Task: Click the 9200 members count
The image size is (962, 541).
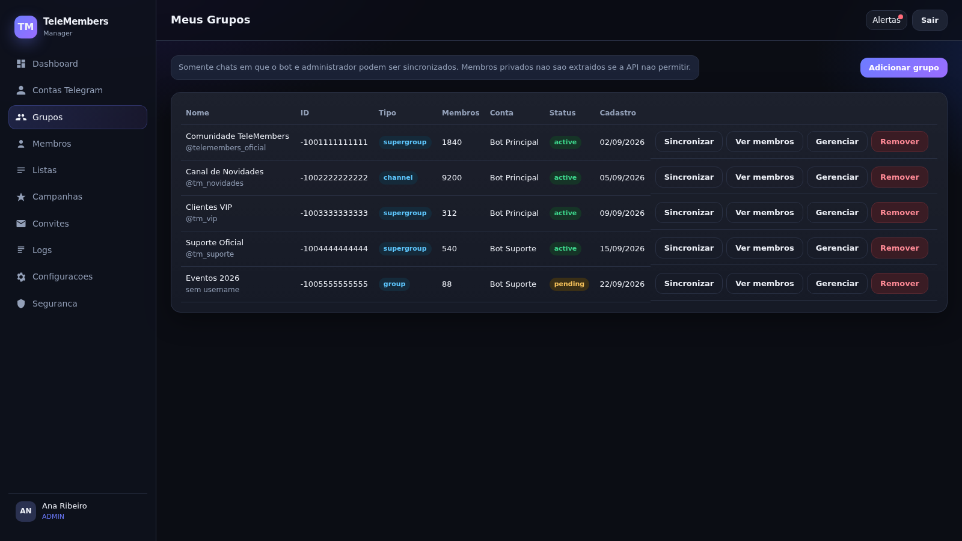Action: click(452, 178)
